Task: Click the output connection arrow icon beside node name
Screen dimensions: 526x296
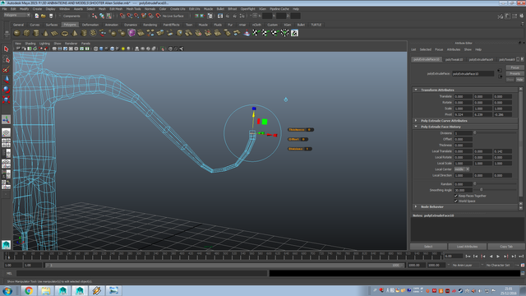Action: (x=500, y=76)
